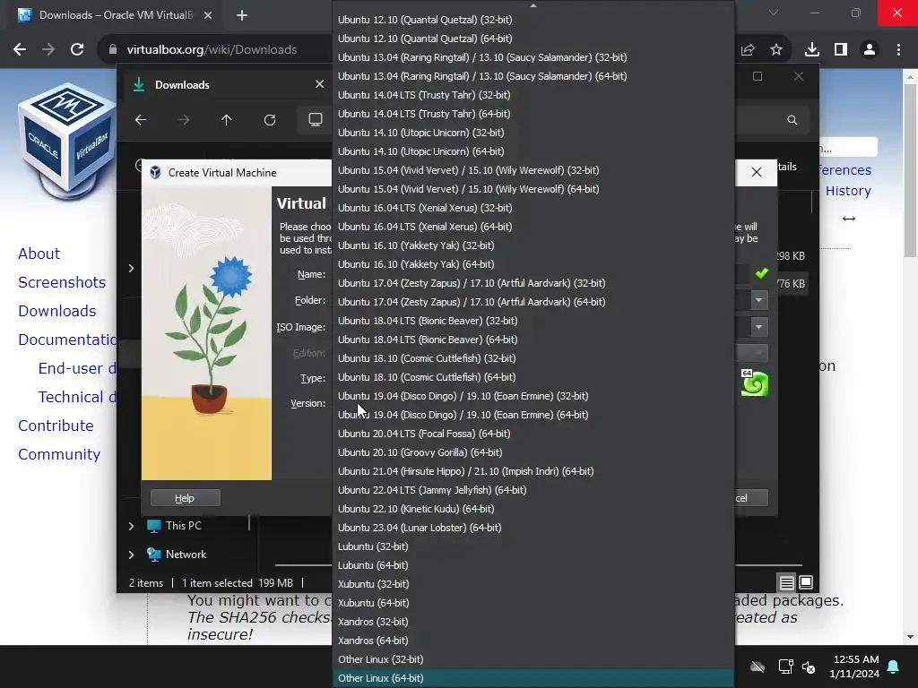Open the Folder dropdown arrow in VM dialog
The image size is (918, 688).
(758, 300)
